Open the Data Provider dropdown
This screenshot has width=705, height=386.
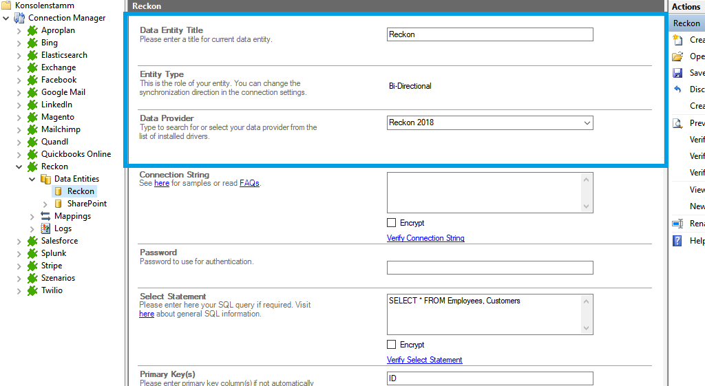tap(587, 123)
